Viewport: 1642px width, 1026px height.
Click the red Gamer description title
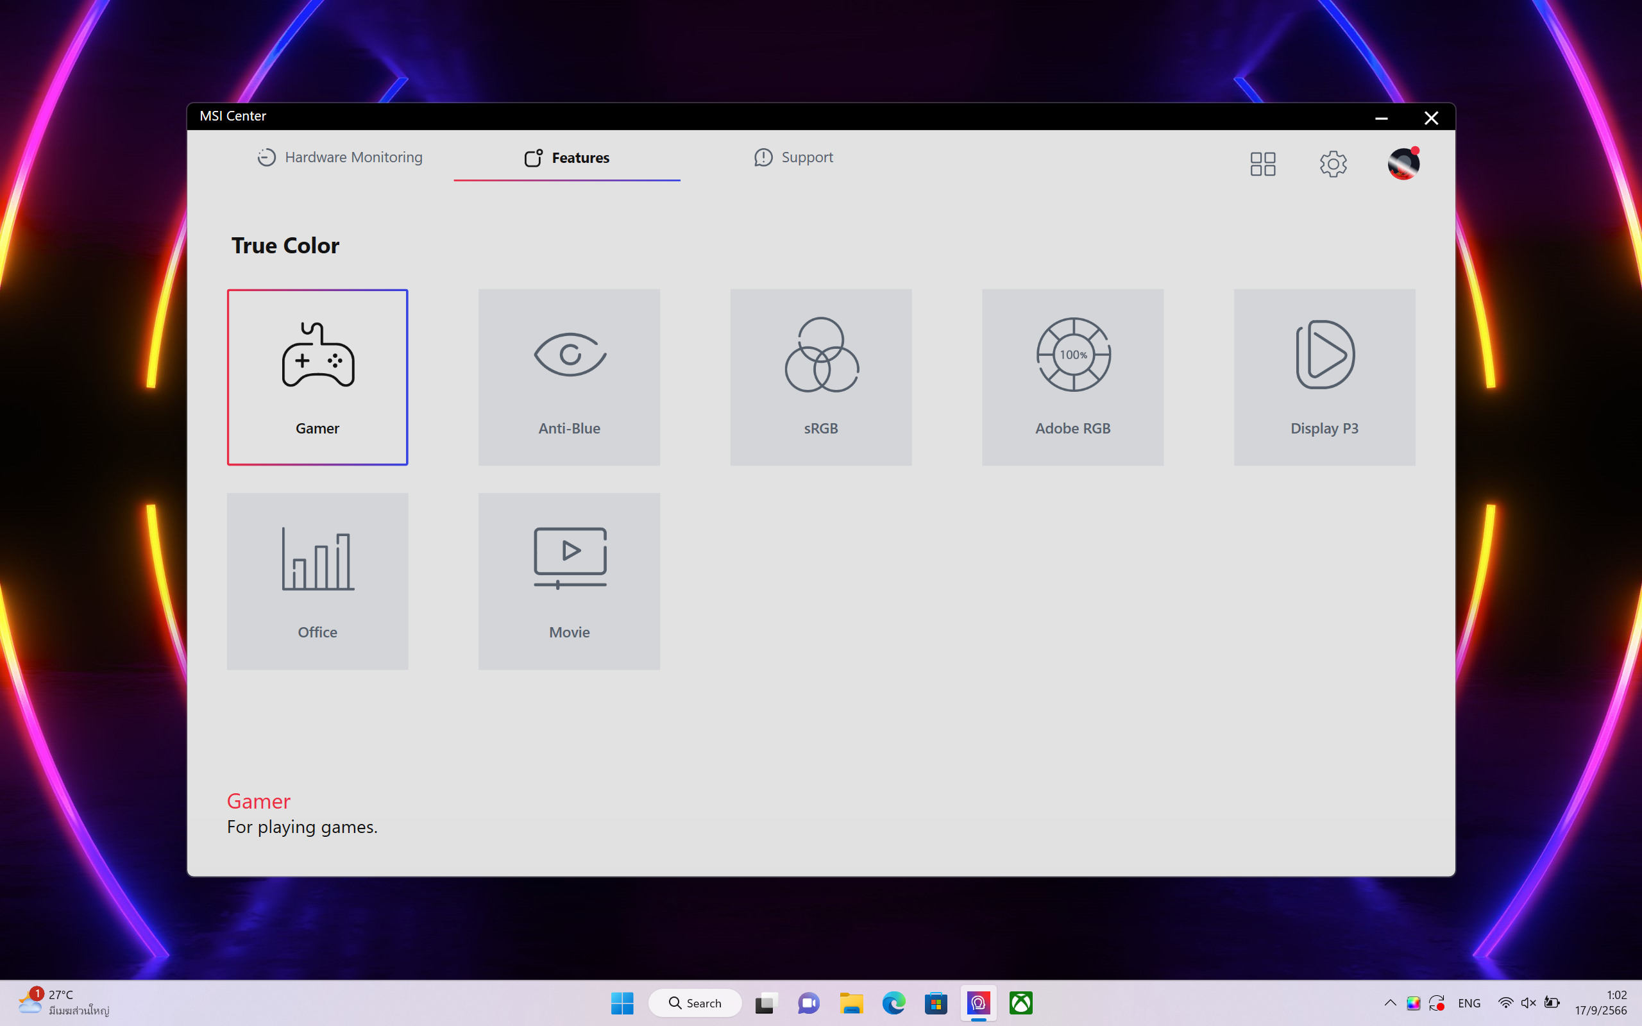click(x=258, y=802)
